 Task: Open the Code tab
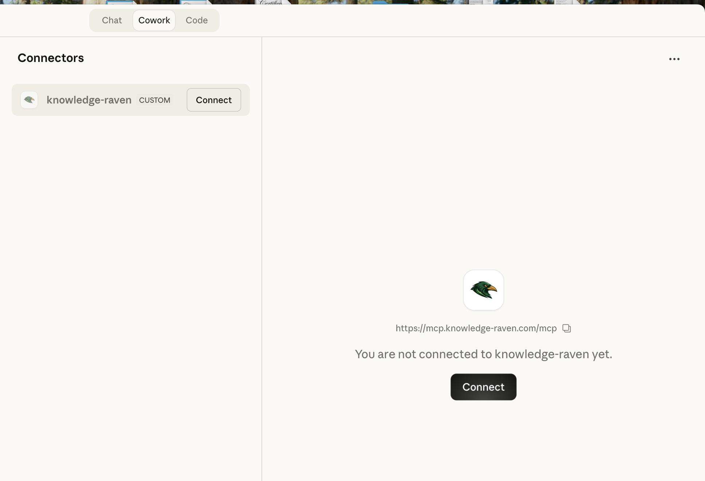[197, 20]
